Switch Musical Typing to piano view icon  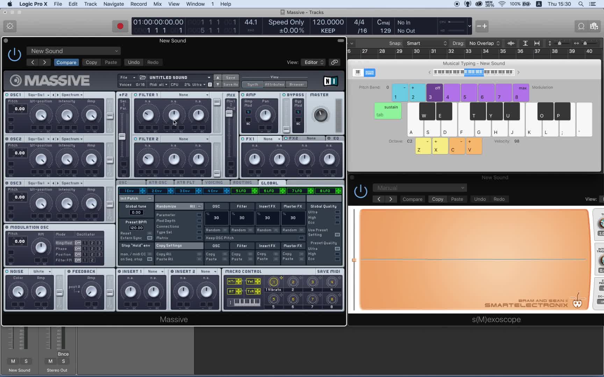358,72
